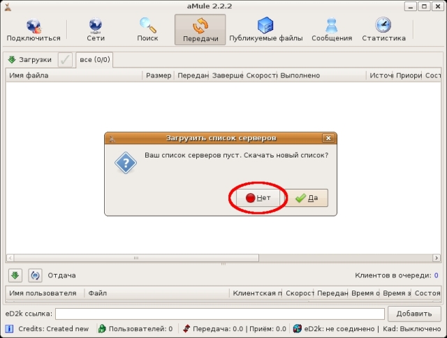
Task: Click the greyed checkmark button next to Загрузки
Action: (x=65, y=60)
